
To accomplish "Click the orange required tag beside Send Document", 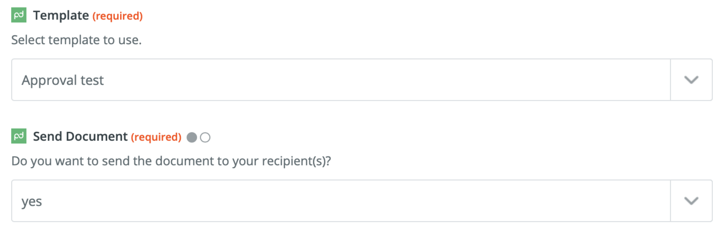I will pos(156,137).
